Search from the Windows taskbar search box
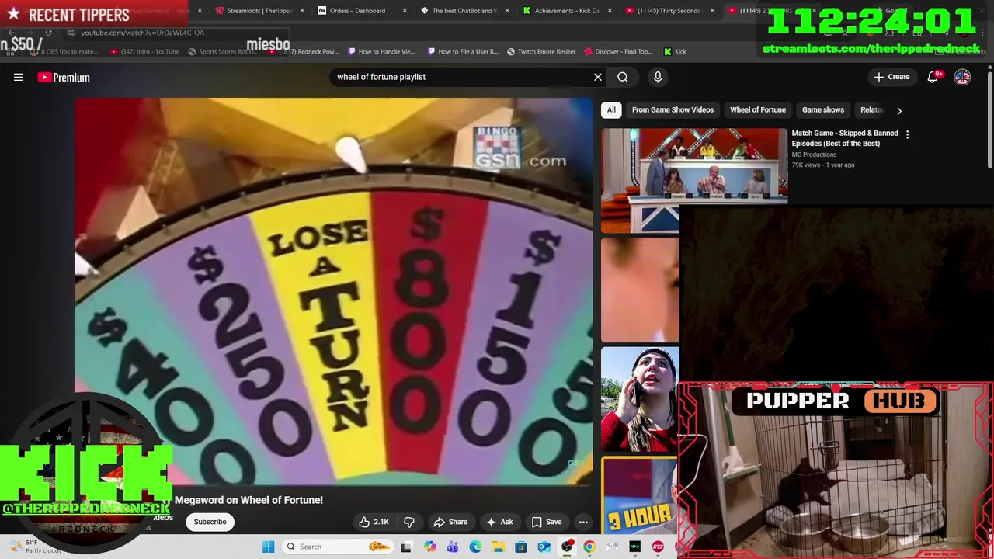Image resolution: width=994 pixels, height=559 pixels. point(336,547)
